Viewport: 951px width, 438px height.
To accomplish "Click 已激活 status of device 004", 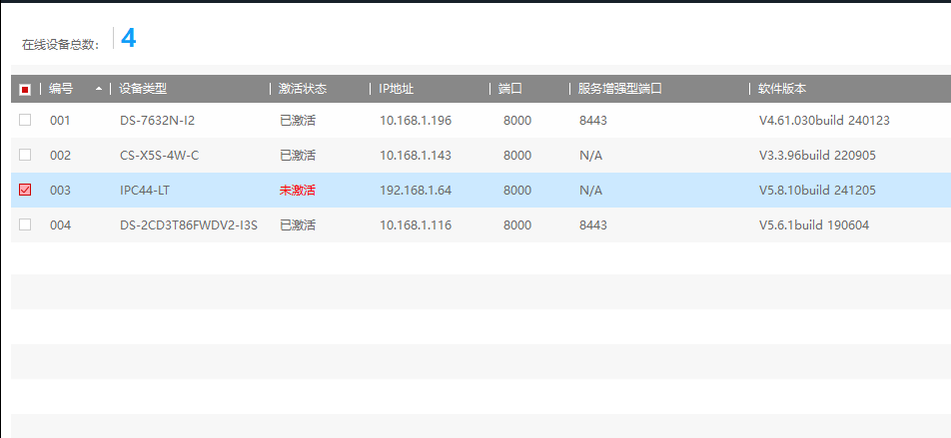I will [x=298, y=225].
